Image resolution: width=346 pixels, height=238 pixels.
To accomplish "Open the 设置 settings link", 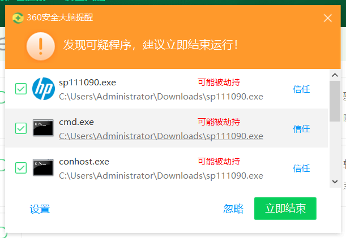I will (40, 209).
